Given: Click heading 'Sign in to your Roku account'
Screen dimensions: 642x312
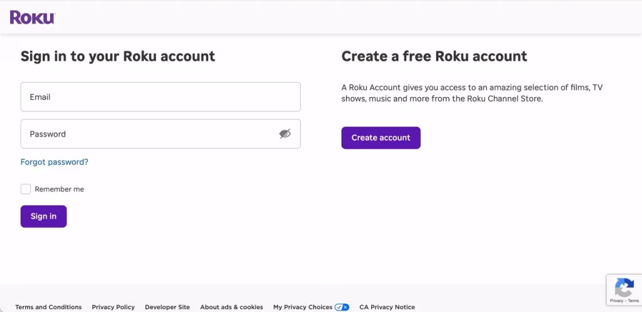Looking at the screenshot, I should point(118,56).
